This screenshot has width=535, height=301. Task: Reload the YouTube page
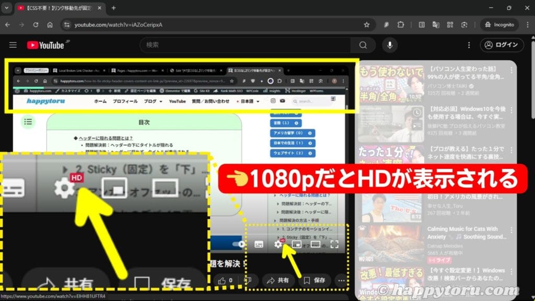click(36, 25)
